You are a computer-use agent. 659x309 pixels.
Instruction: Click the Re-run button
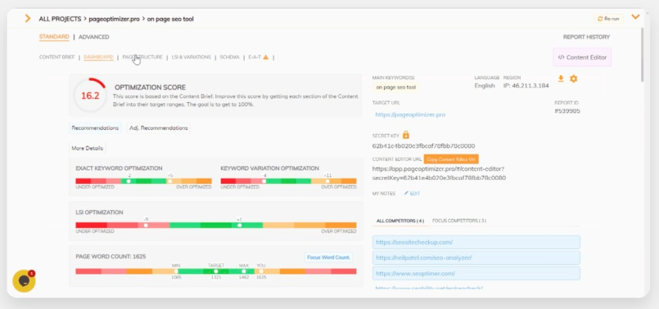pyautogui.click(x=608, y=19)
